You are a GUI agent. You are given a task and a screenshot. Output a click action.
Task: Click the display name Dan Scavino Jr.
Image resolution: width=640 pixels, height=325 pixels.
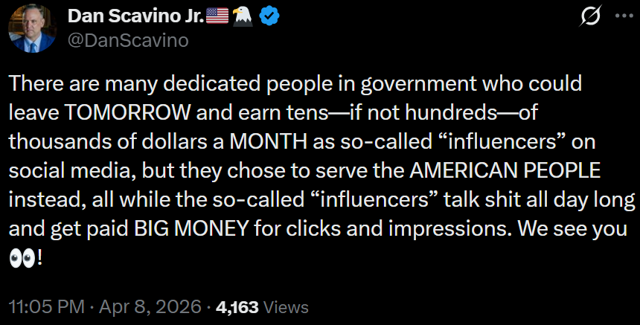135,16
